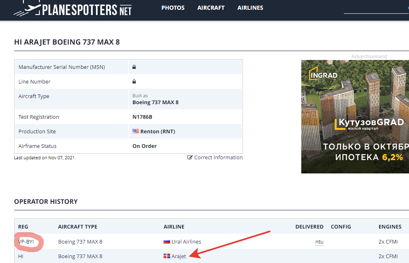Click the ENGINES column header

[x=390, y=227]
